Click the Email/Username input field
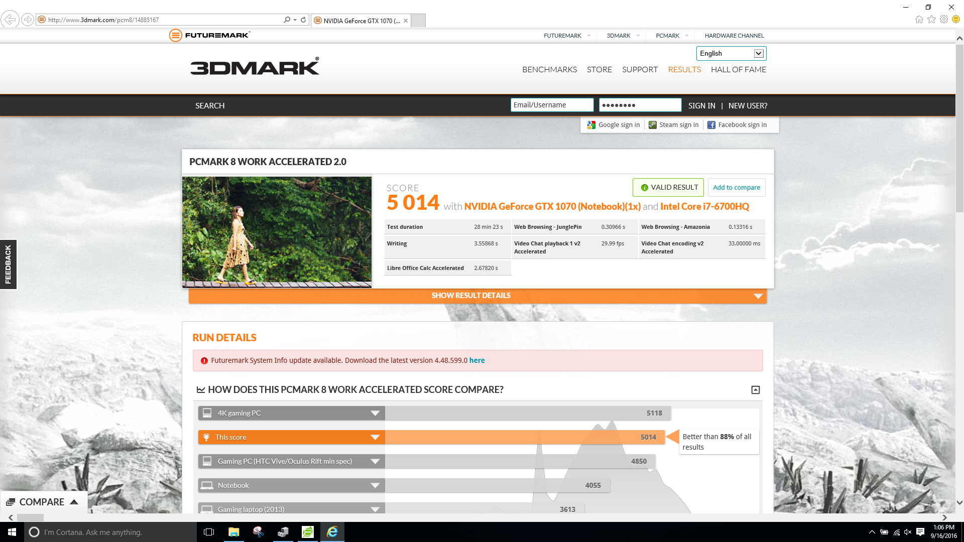Image resolution: width=964 pixels, height=542 pixels. [552, 105]
